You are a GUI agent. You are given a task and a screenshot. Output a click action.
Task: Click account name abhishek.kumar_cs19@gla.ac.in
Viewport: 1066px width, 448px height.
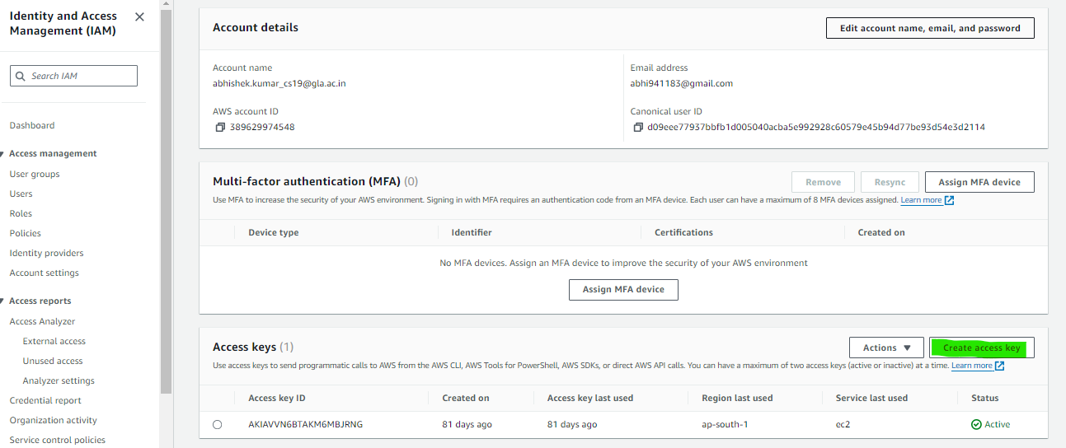point(279,84)
